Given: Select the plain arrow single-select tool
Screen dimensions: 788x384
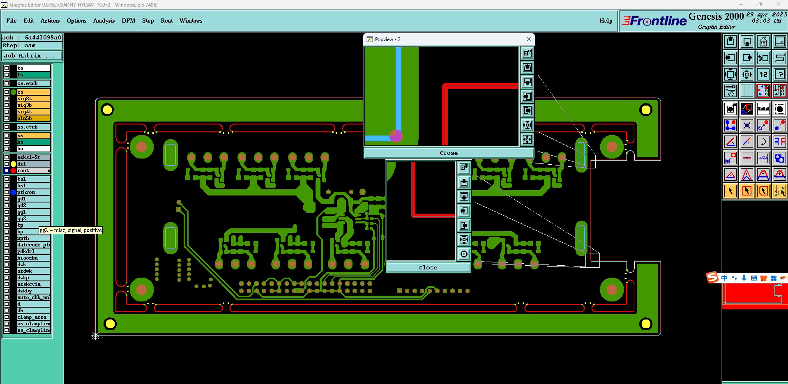Looking at the screenshot, I should point(730,191).
